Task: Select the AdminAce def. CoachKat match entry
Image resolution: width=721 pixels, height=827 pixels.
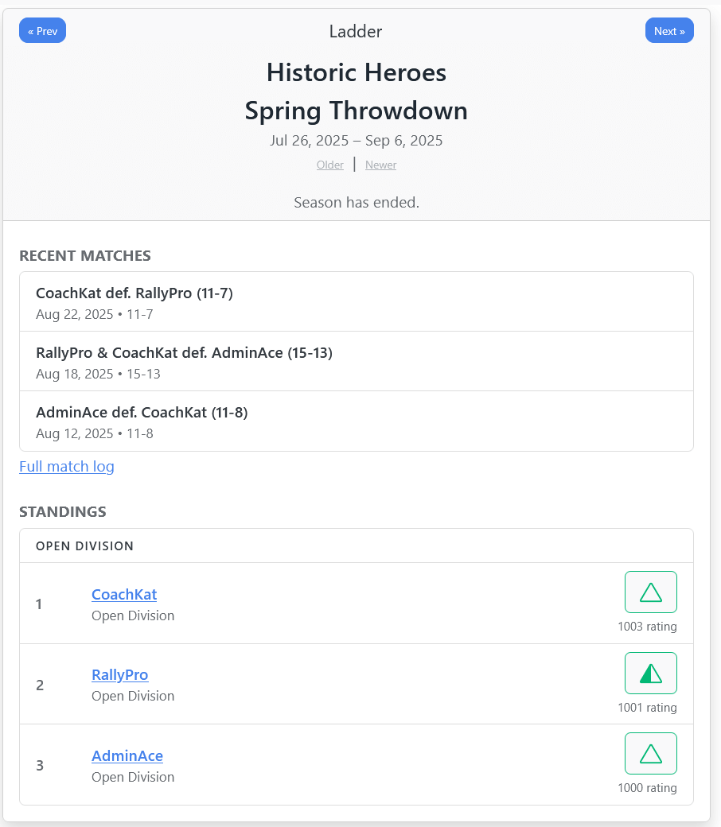Action: [x=356, y=421]
